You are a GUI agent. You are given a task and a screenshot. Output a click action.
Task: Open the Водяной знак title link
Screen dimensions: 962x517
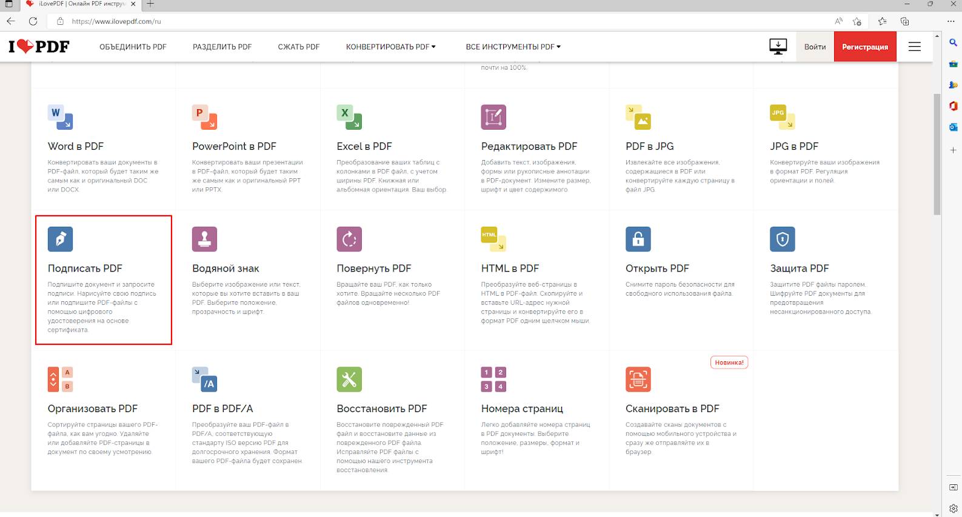225,269
